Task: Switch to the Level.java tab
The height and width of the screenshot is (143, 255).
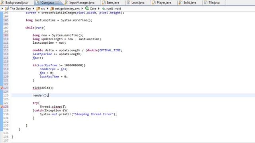Action: (138, 3)
